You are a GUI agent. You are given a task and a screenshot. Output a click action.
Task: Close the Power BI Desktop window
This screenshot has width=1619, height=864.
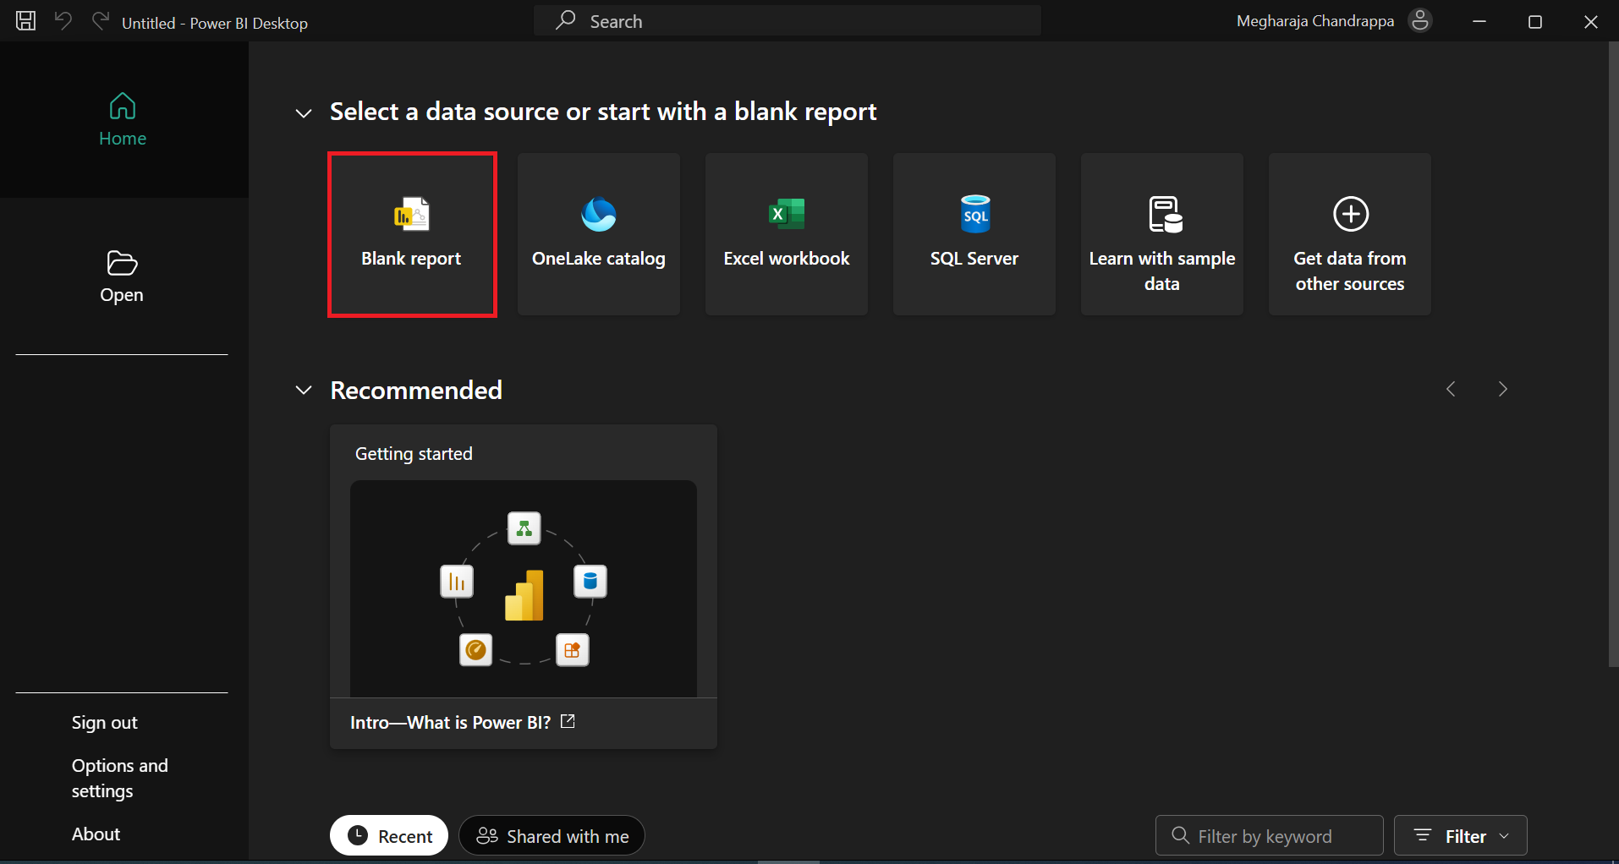[1591, 21]
